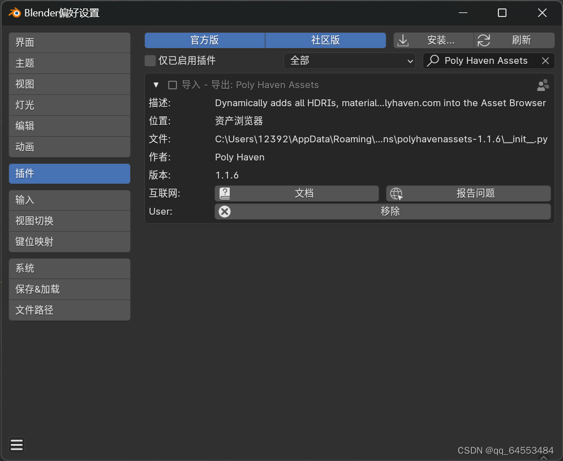Screen dimensions: 563x461
Task: Open the 编辑 preferences section
Action: 70,126
